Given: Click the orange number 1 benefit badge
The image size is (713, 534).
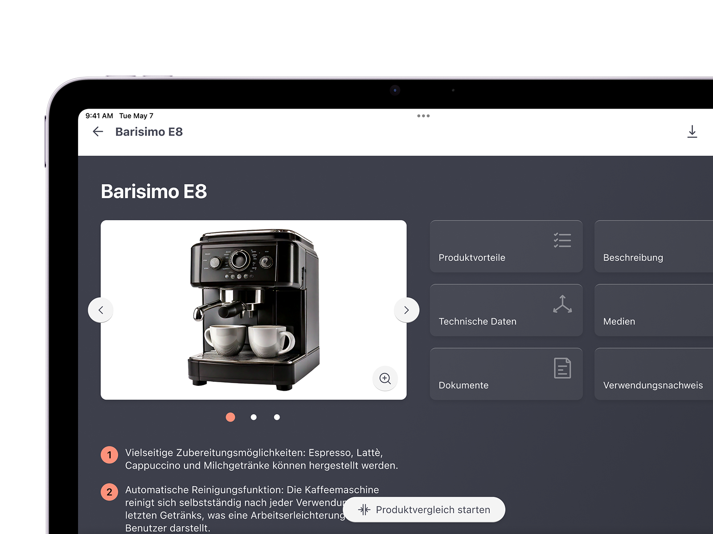Looking at the screenshot, I should point(110,455).
